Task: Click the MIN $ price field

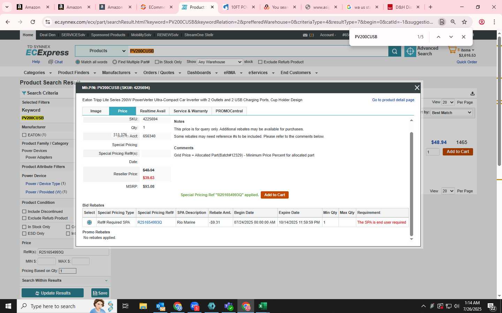Action: [47, 261]
